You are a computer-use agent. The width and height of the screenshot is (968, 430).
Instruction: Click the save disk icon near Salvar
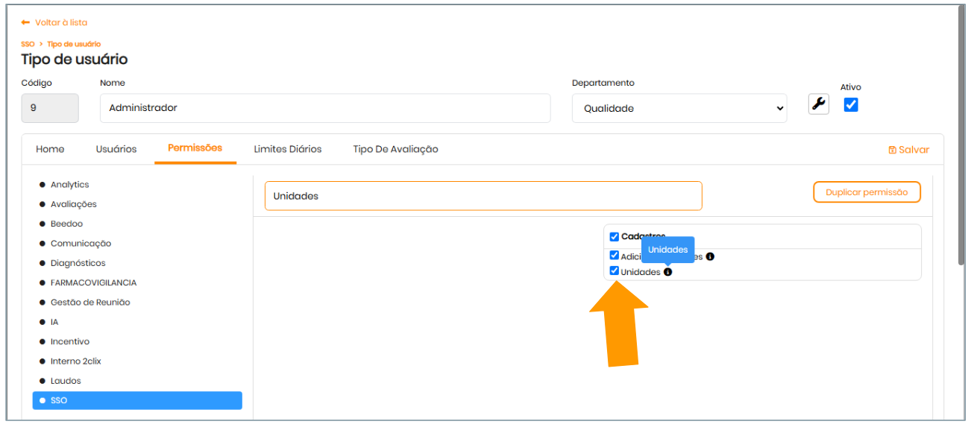[x=892, y=150]
